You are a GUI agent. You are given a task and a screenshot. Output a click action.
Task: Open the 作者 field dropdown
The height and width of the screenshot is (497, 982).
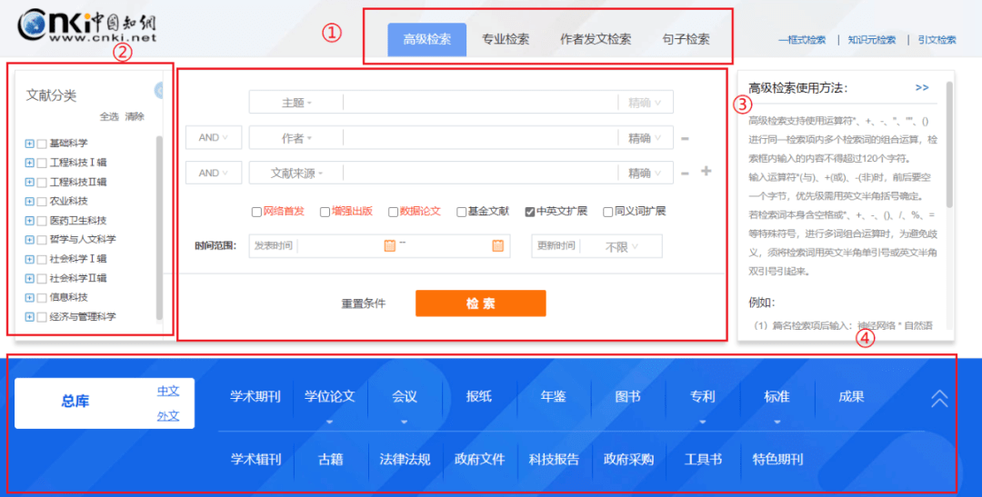pyautogui.click(x=296, y=138)
